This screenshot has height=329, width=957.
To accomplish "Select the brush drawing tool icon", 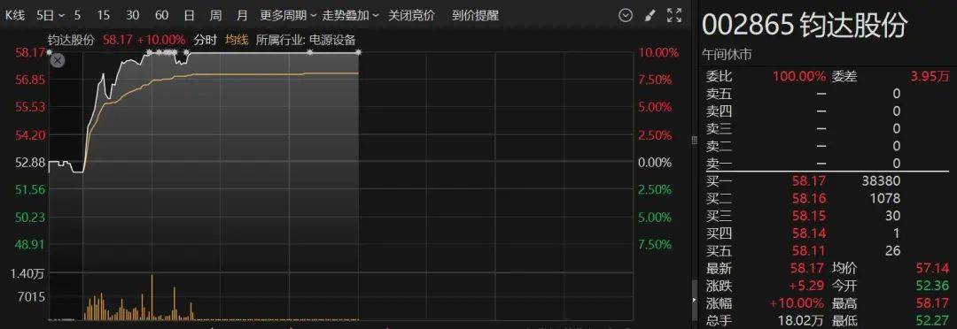I will click(650, 16).
